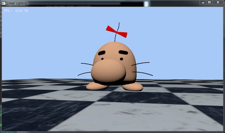Click the upper whisker on the right side

(141, 63)
